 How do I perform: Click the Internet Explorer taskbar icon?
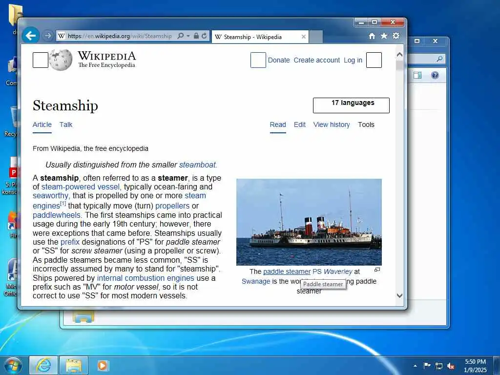(43, 365)
